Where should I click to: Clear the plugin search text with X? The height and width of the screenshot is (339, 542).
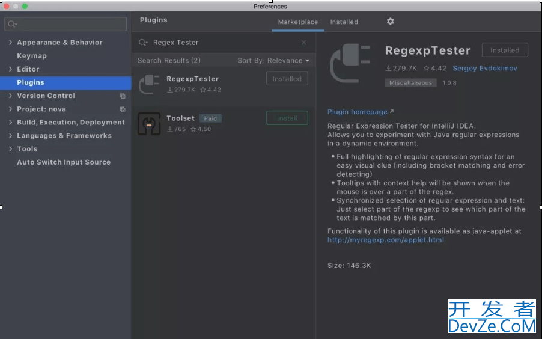(x=303, y=43)
